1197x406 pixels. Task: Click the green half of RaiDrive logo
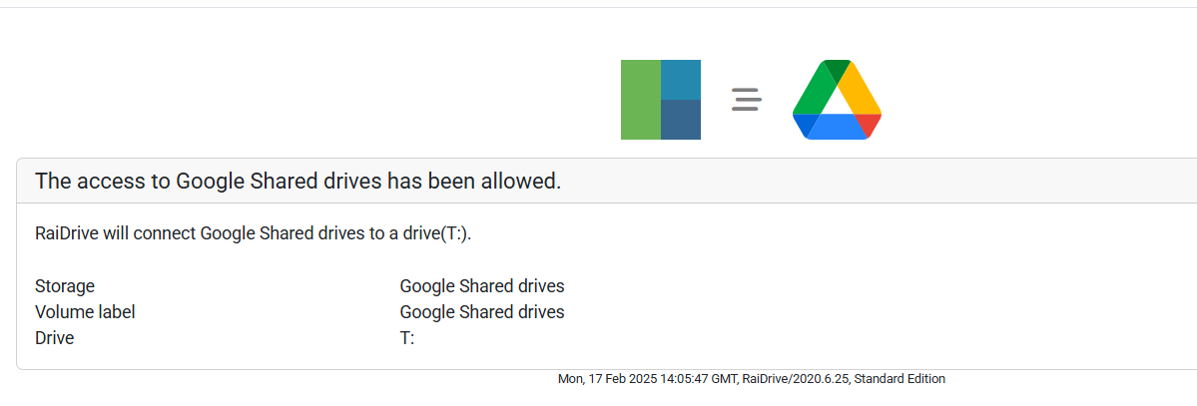click(x=641, y=100)
